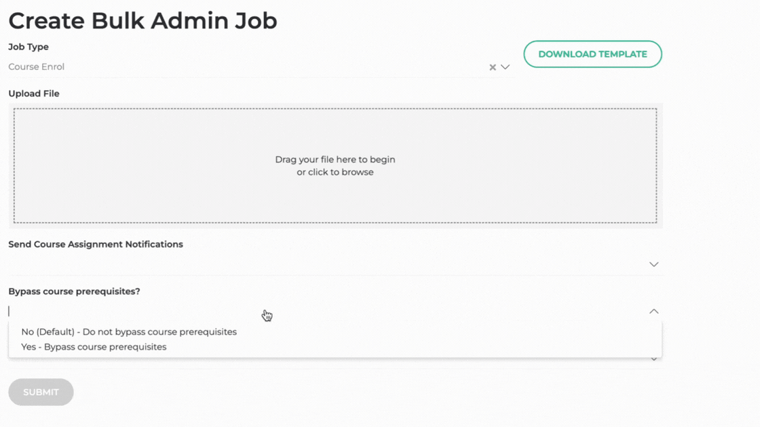Click the Create Bulk Admin Job heading
The height and width of the screenshot is (427, 760).
[142, 20]
